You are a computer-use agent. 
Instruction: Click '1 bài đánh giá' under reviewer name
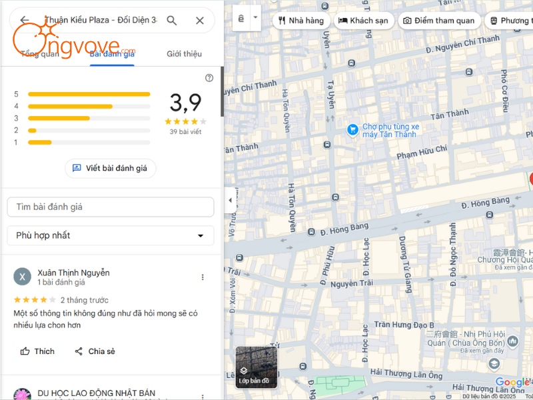61,282
